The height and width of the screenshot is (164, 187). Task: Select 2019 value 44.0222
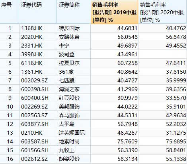(x=127, y=107)
